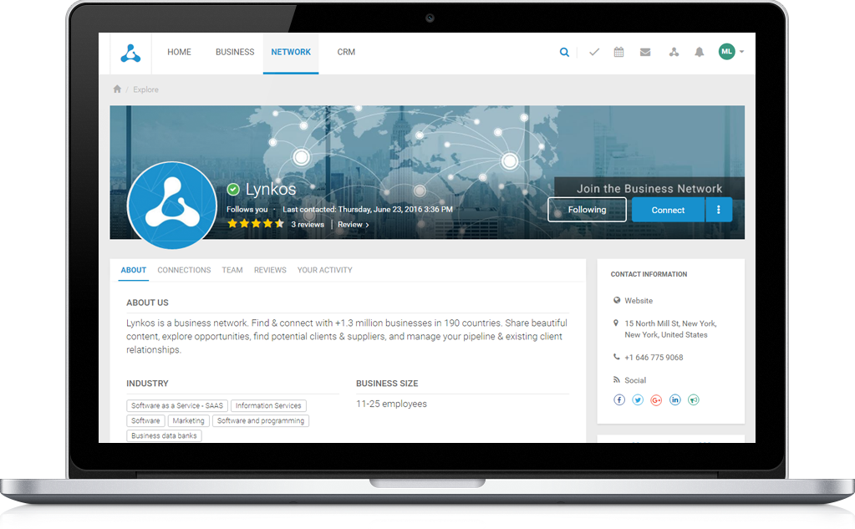Click the Marketing industry tag

pyautogui.click(x=188, y=421)
